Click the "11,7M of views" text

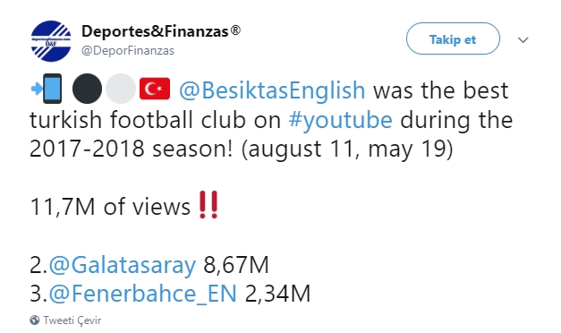[110, 207]
